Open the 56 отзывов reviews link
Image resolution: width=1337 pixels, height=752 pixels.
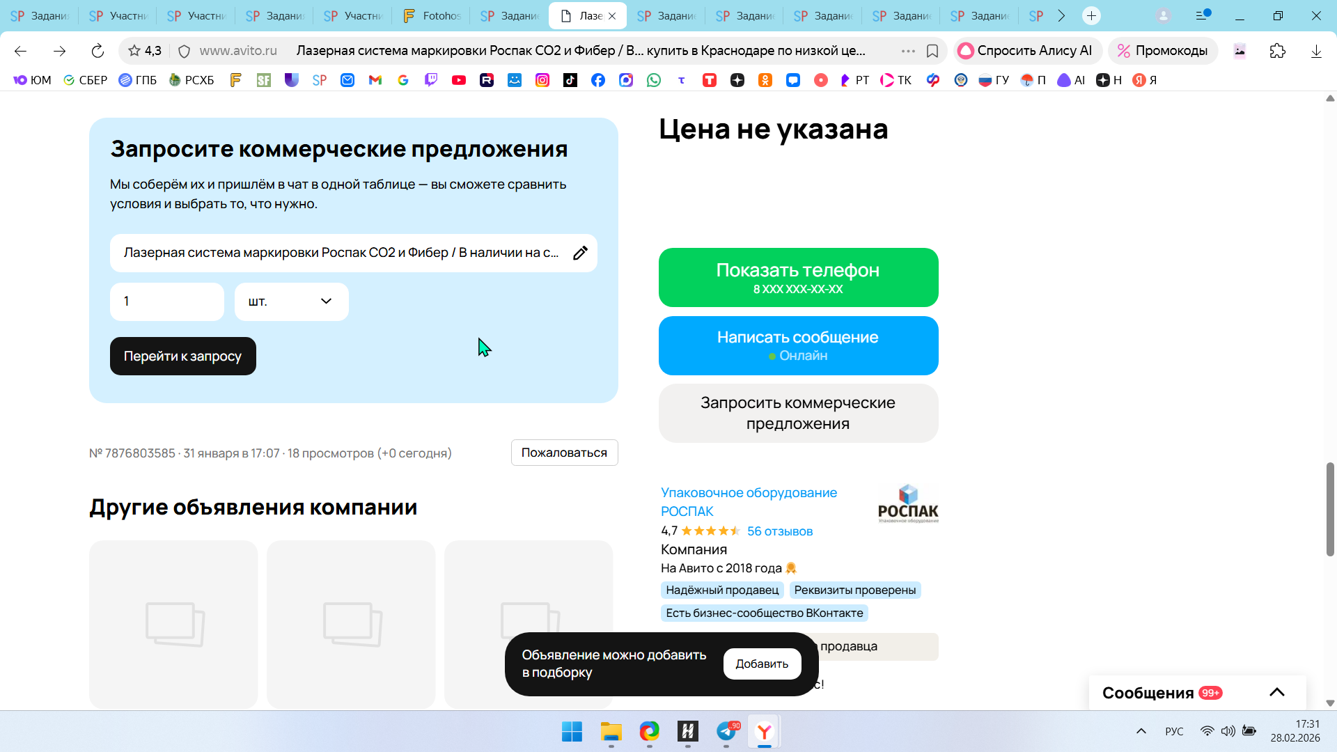[x=779, y=531]
